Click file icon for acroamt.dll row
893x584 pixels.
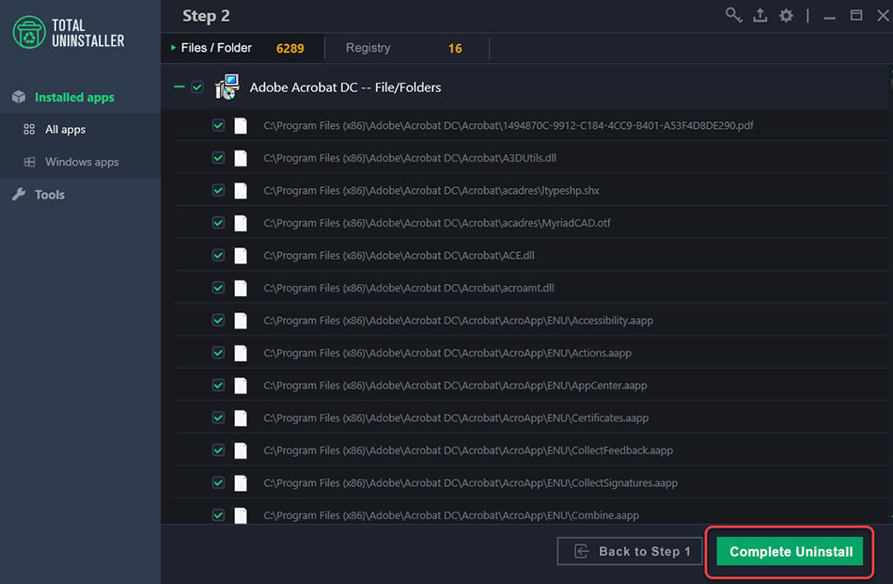(x=241, y=289)
